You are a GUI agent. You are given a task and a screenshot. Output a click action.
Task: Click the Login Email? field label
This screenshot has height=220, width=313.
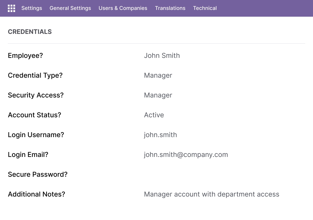pyautogui.click(x=28, y=155)
